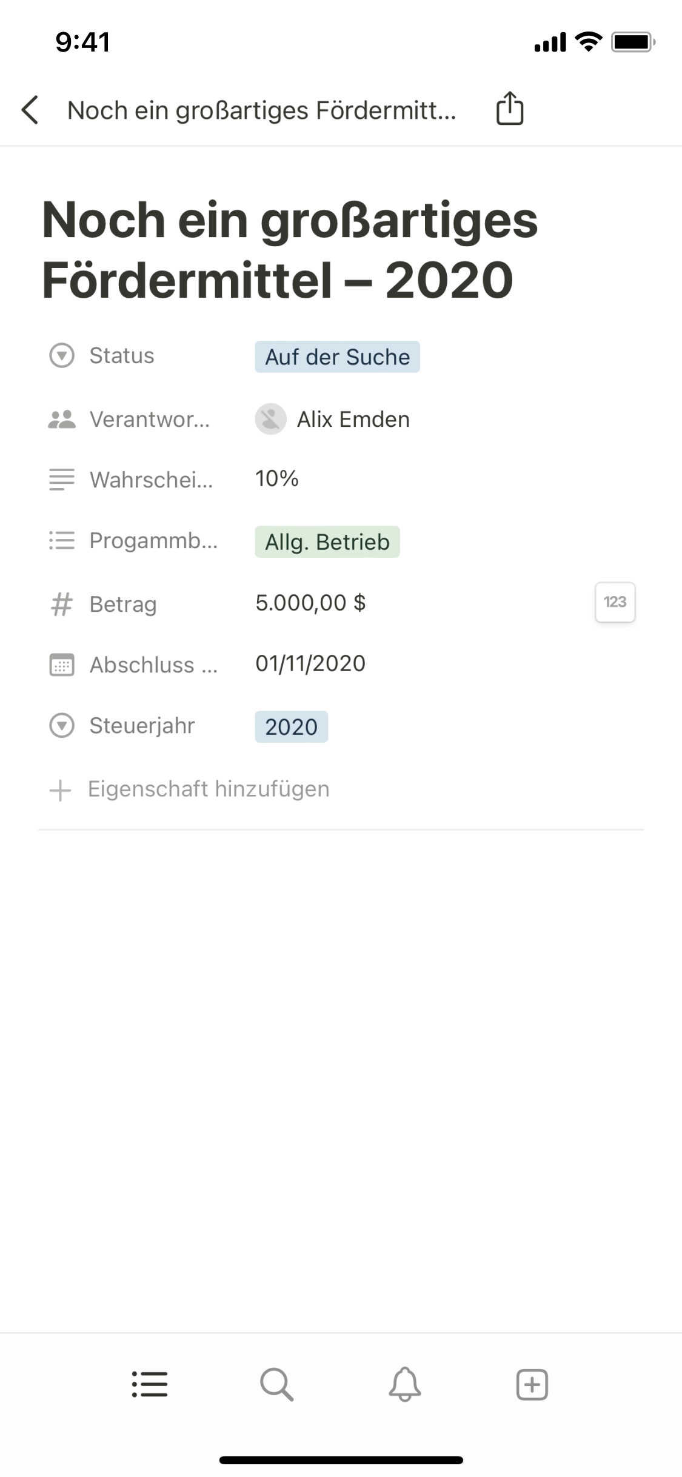Screen dimensions: 682x1477
Task: Select the 2020 Steuerjahr tag
Action: click(291, 727)
